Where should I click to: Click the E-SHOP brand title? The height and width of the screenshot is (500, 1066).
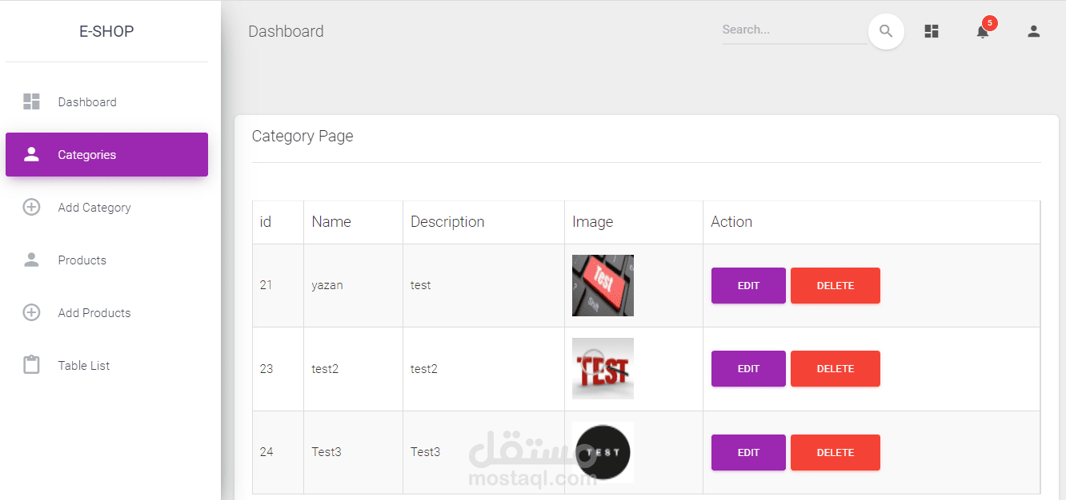[x=106, y=32]
